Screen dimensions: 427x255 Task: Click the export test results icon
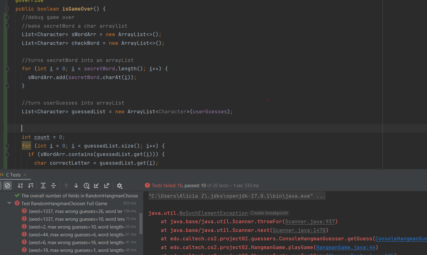(107, 186)
